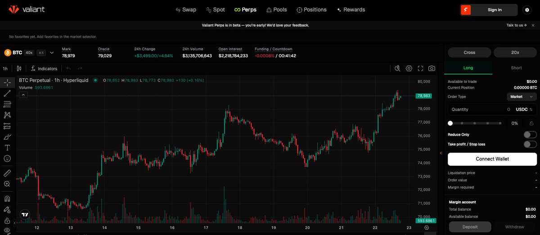540x235 pixels.
Task: Open the candlestick chart type selector
Action: pyautogui.click(x=19, y=68)
